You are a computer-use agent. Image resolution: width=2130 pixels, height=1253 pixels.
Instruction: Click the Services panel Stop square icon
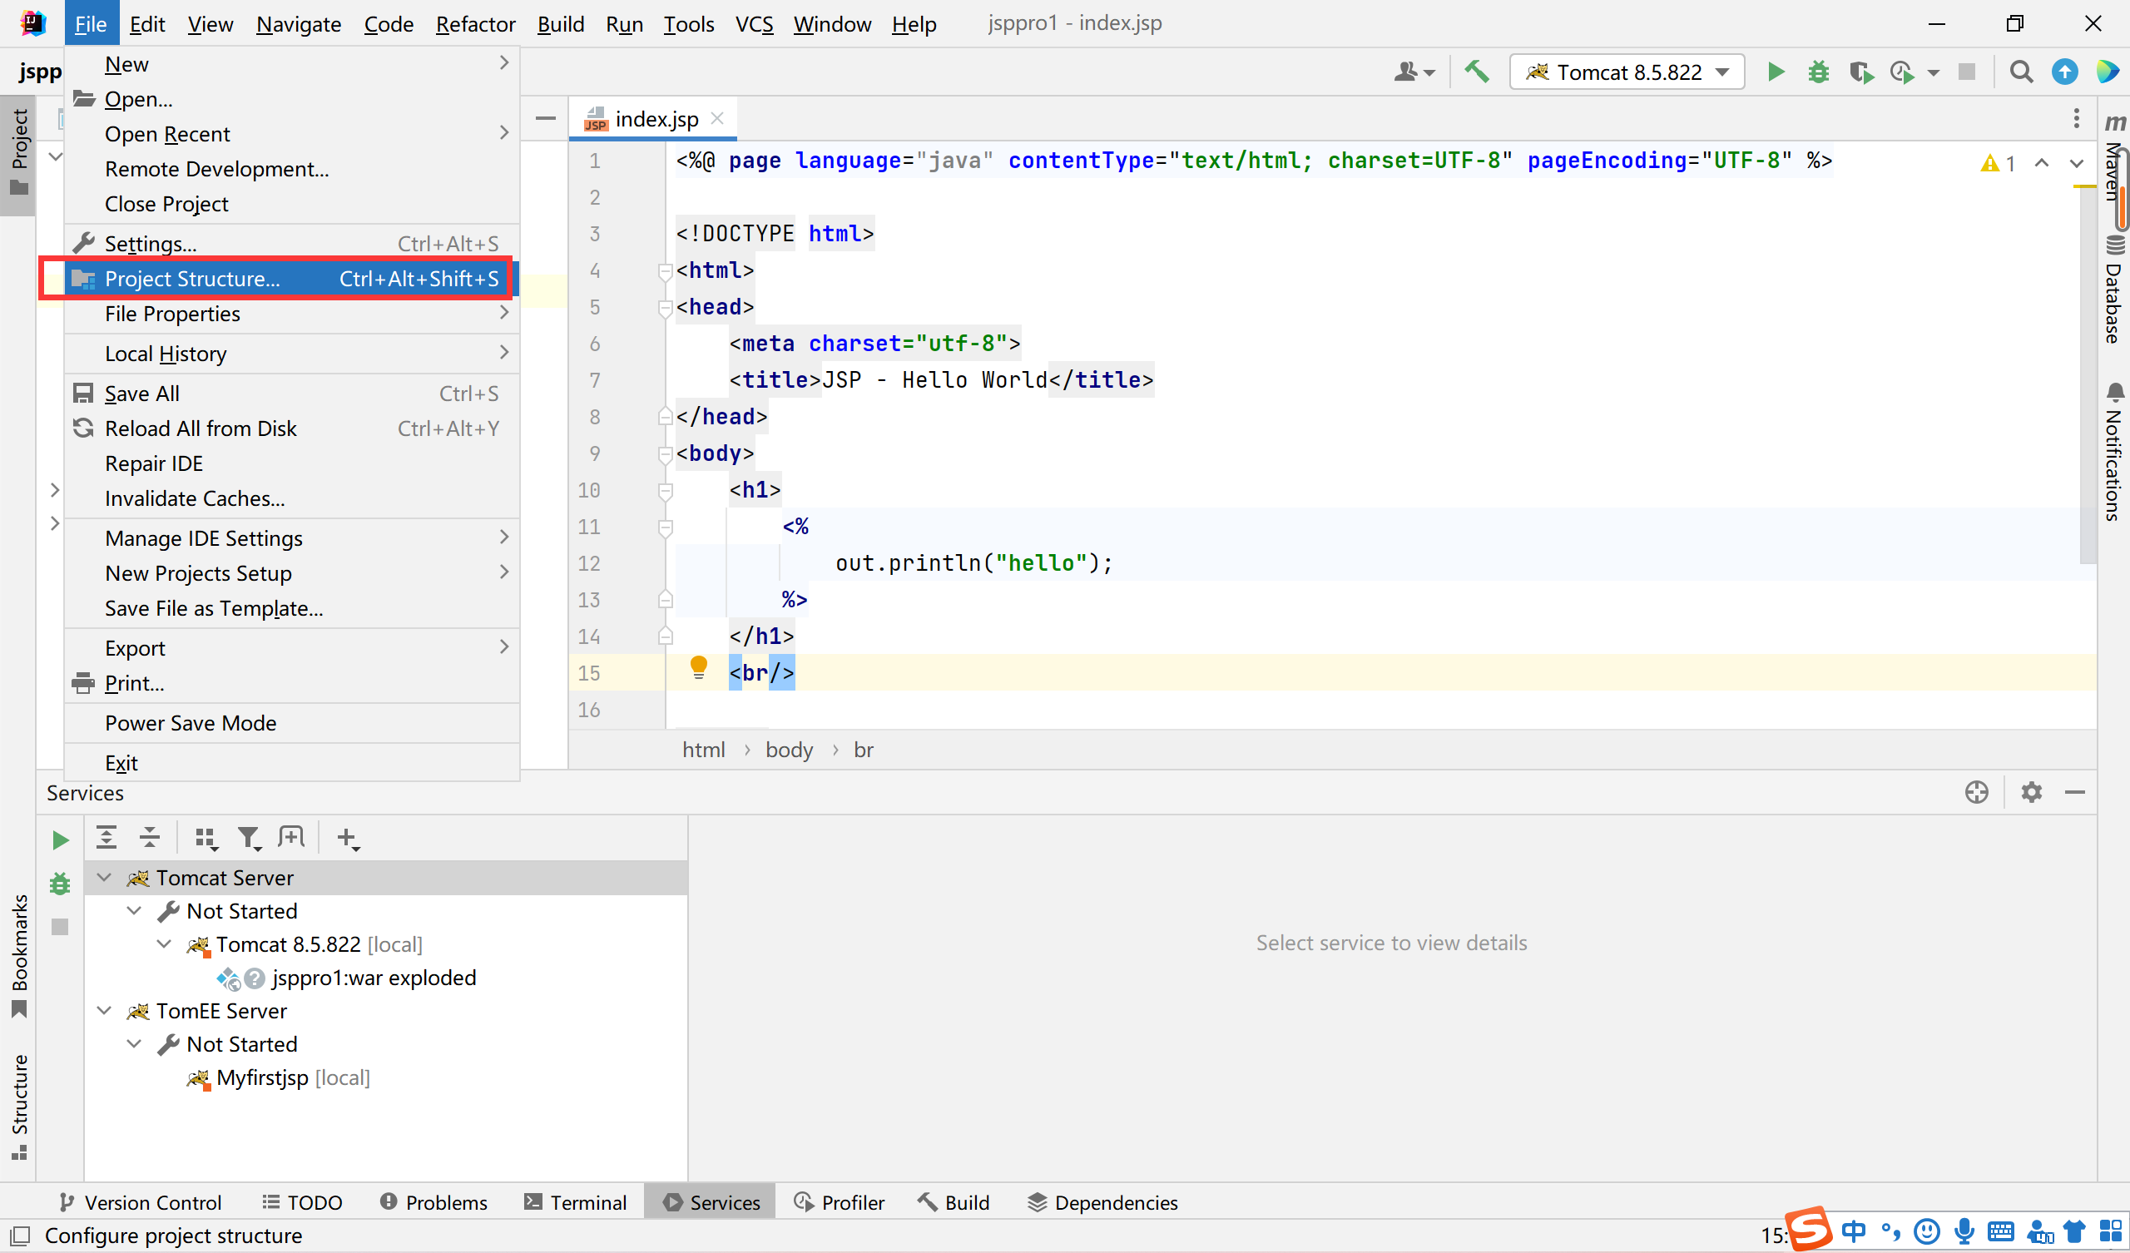click(x=60, y=927)
